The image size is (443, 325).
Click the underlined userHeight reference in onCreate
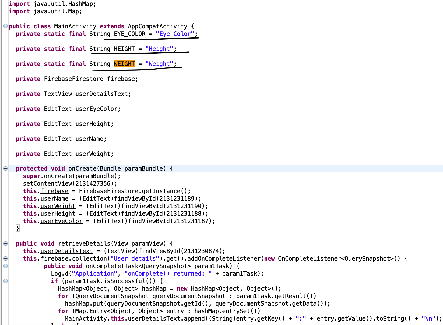[x=58, y=214]
